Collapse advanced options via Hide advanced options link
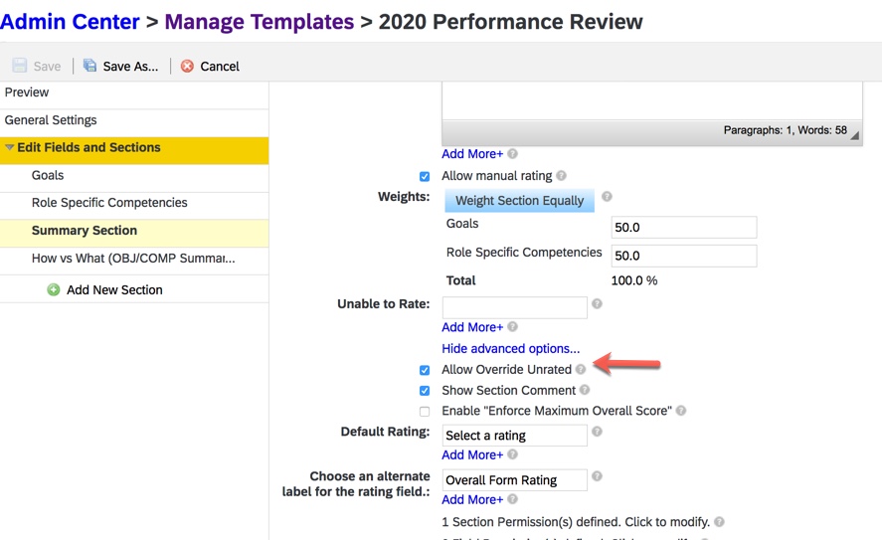 [510, 348]
